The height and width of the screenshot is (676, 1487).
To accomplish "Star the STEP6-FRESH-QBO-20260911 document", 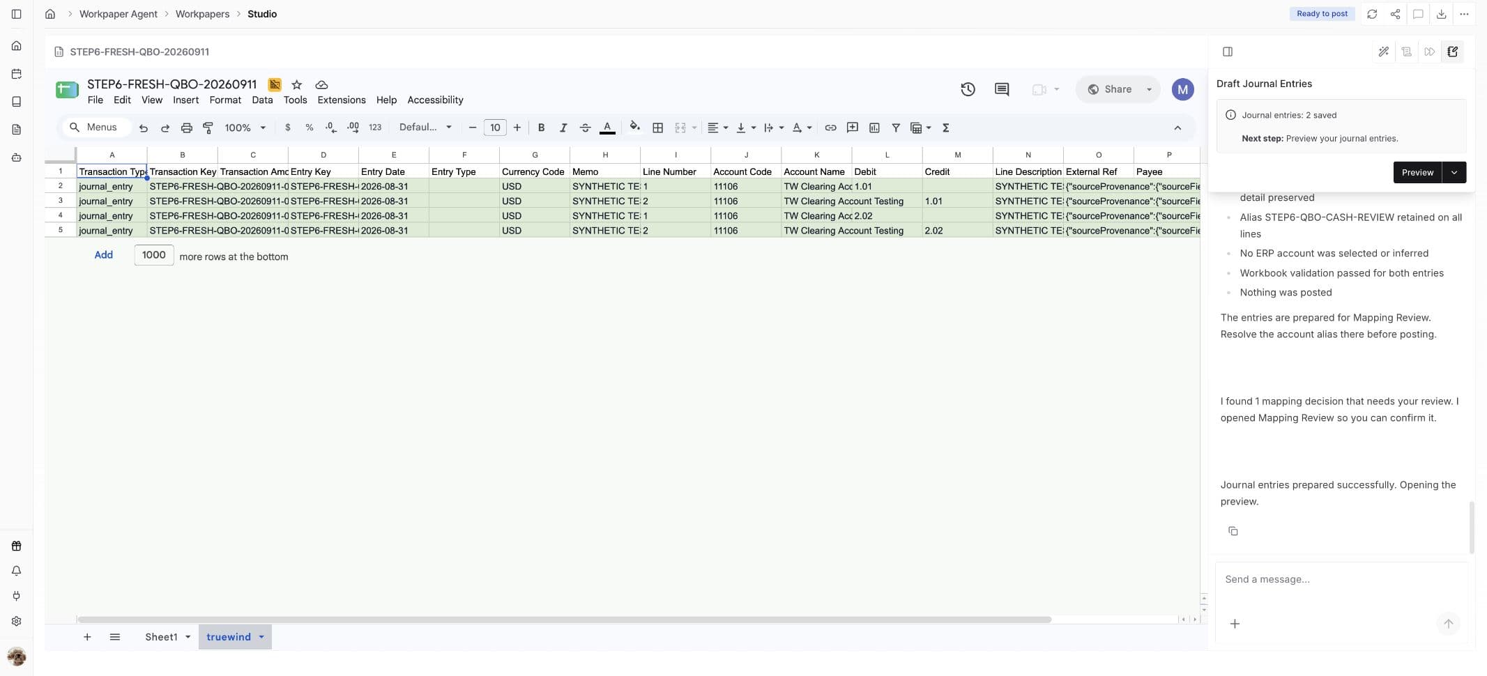I will (x=297, y=84).
